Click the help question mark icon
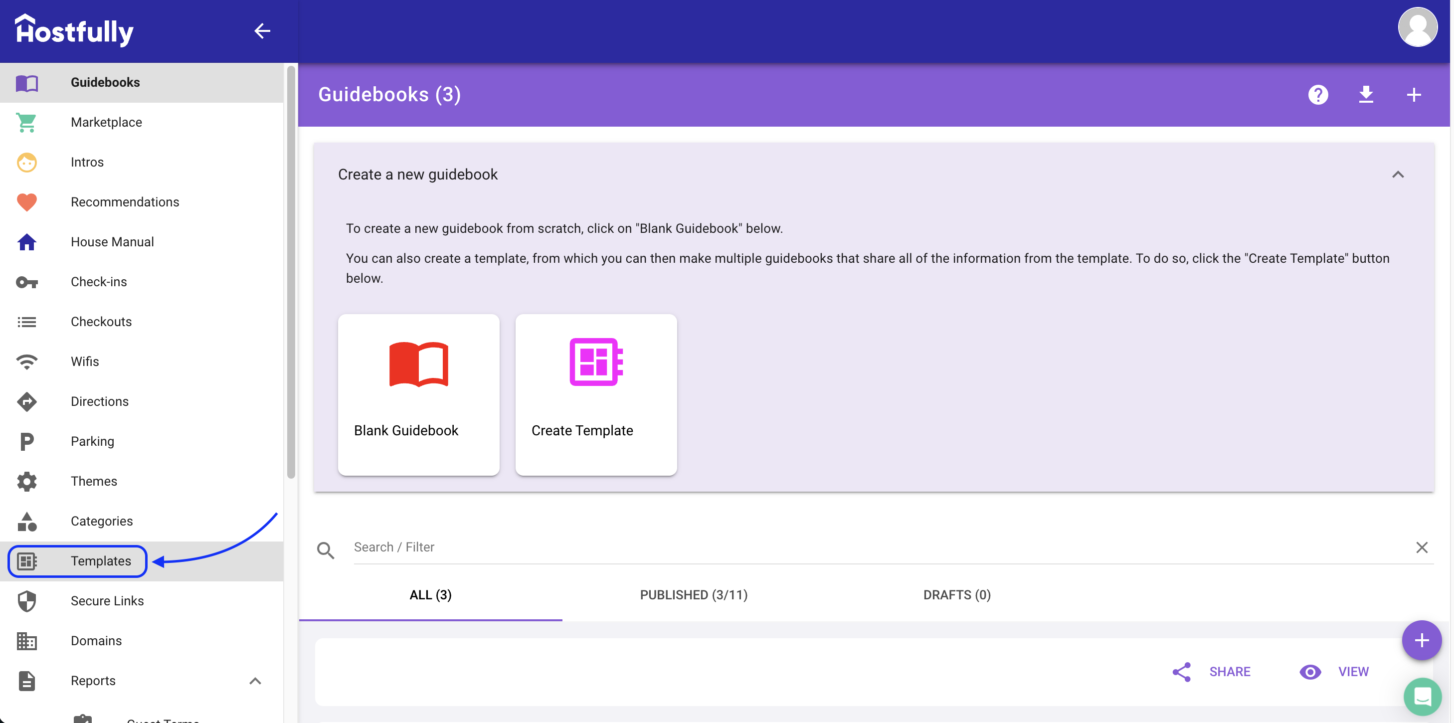 click(x=1317, y=94)
